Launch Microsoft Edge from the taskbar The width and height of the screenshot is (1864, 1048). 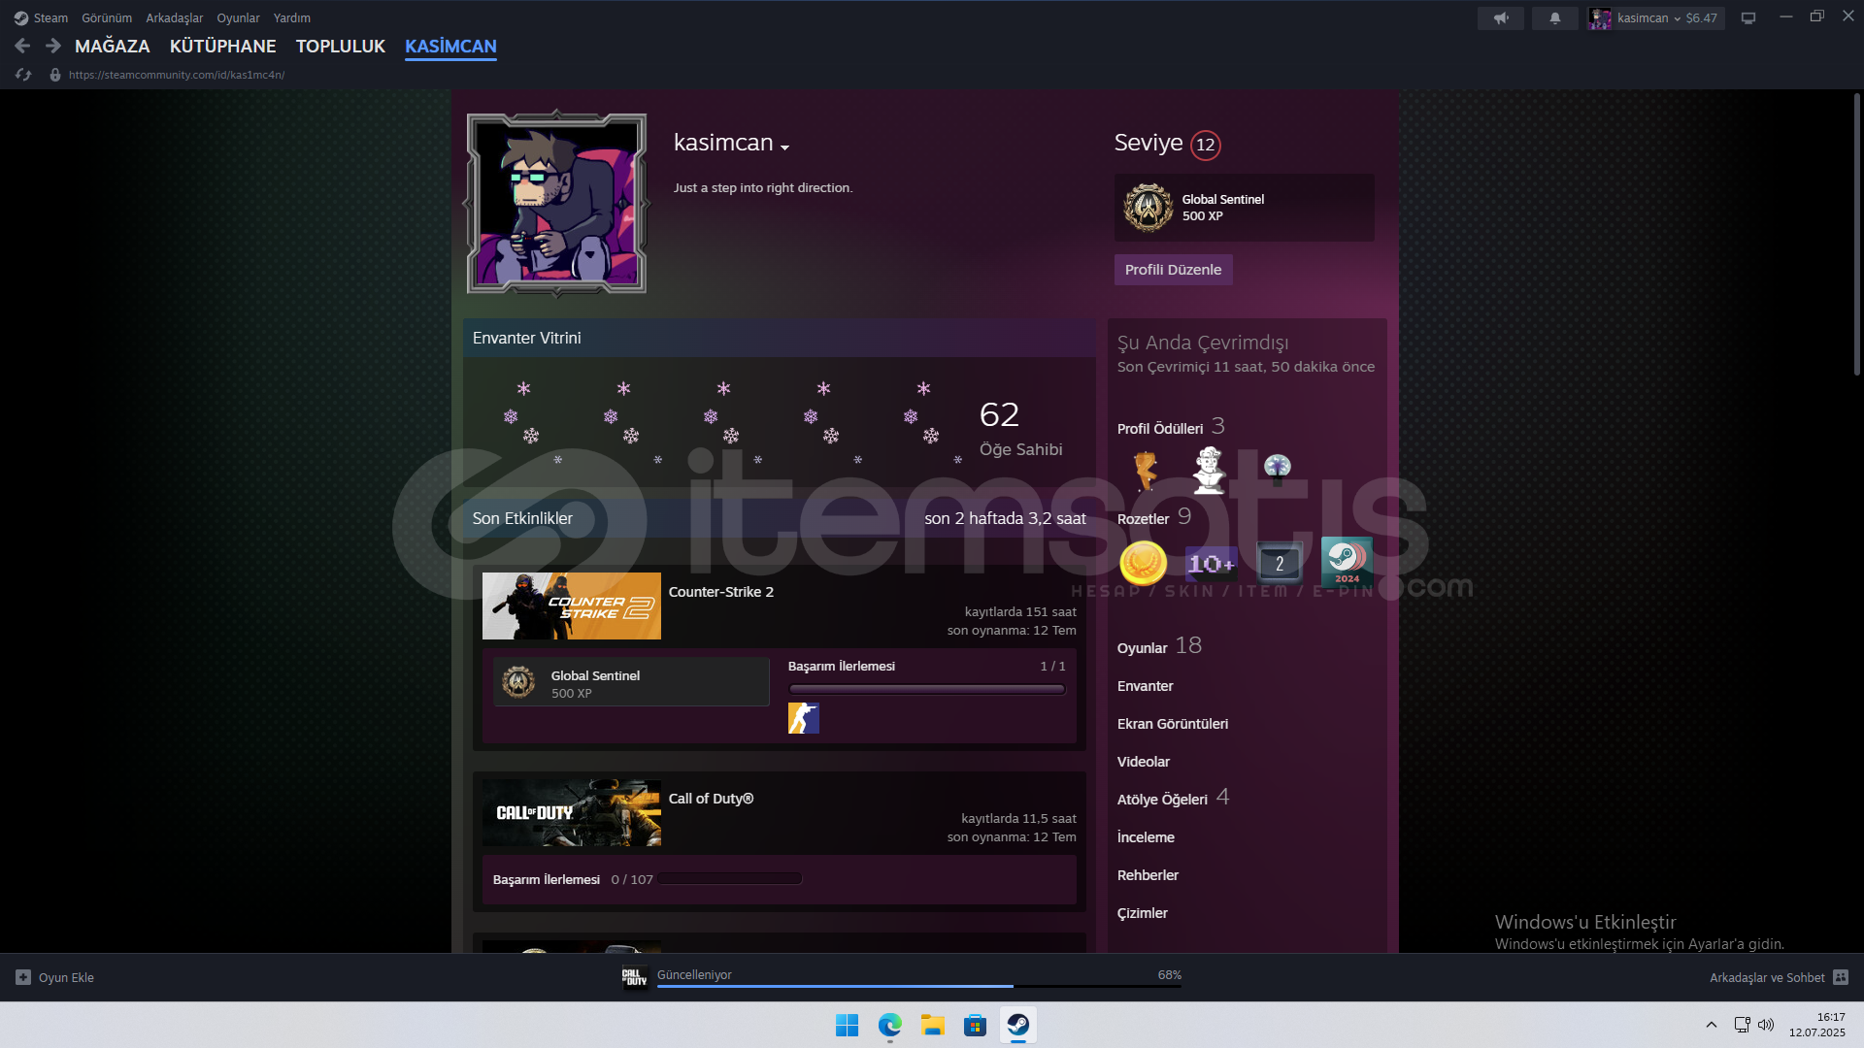(x=890, y=1025)
